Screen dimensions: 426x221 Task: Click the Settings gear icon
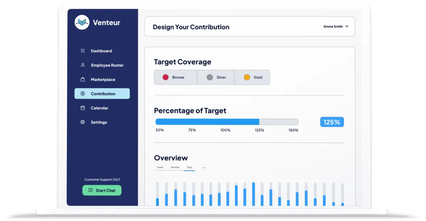(x=83, y=122)
